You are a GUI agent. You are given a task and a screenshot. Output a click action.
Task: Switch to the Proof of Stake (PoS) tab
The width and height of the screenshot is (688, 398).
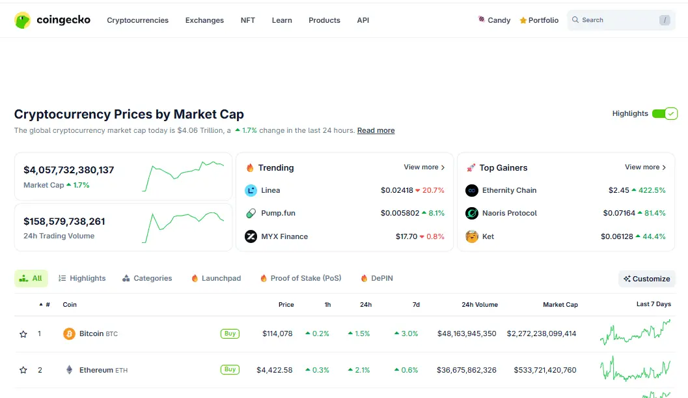[301, 278]
